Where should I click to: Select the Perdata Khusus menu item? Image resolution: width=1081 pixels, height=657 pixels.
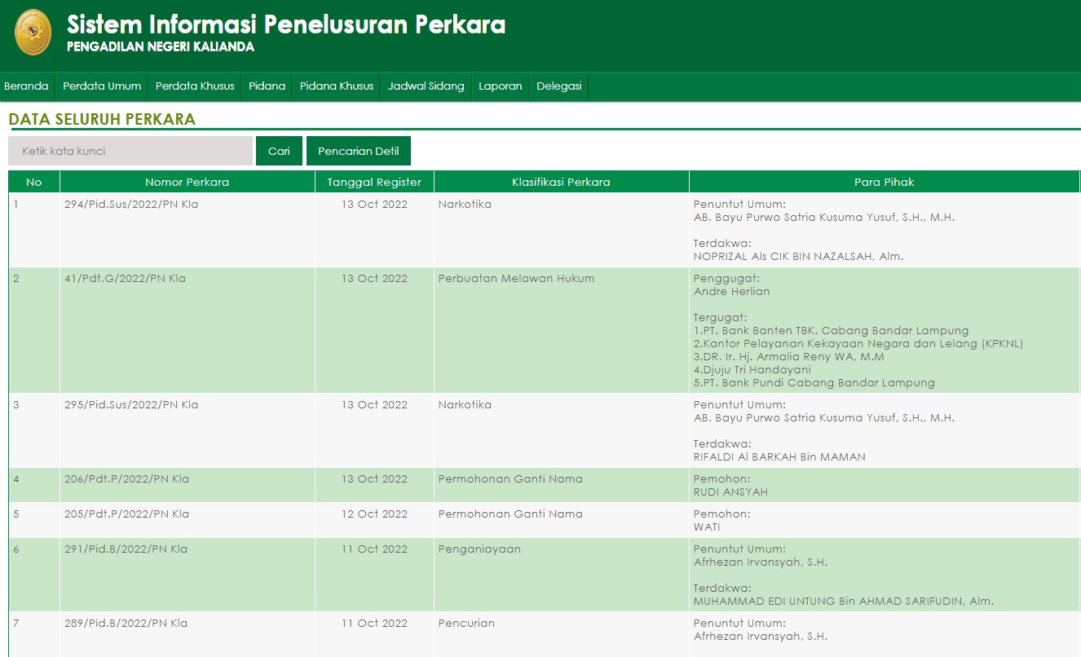point(195,86)
